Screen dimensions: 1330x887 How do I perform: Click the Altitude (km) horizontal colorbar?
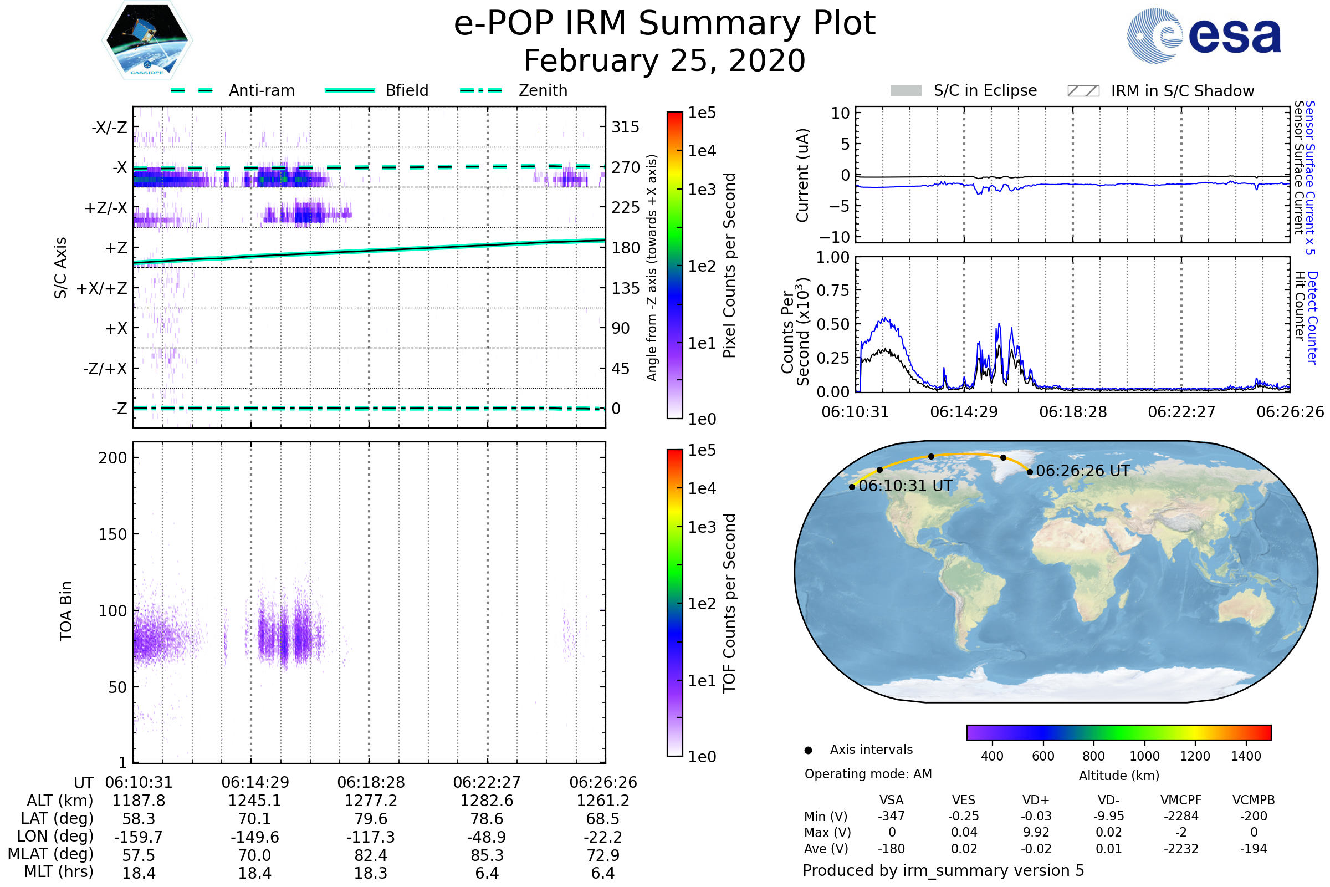[1118, 732]
